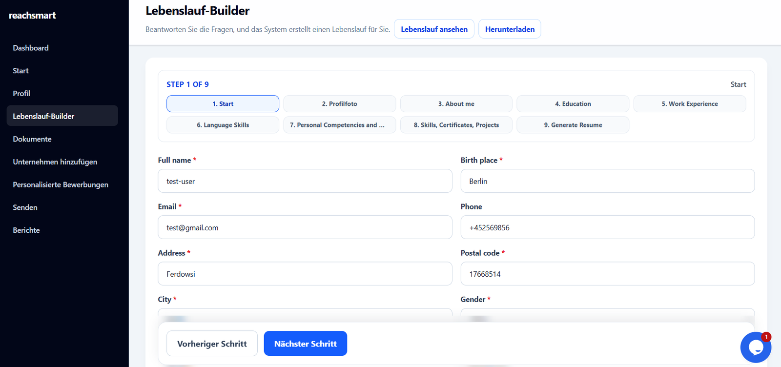The image size is (781, 367).
Task: Switch to step 2. Profilfoto
Action: (x=339, y=104)
